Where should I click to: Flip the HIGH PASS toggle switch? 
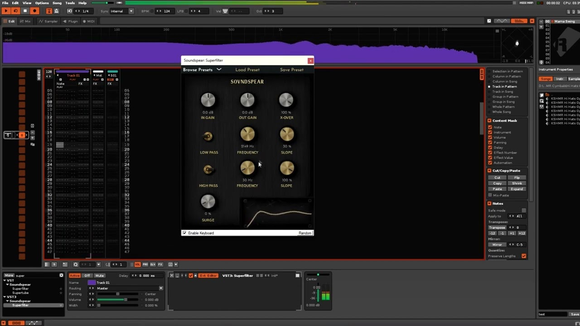[208, 169]
